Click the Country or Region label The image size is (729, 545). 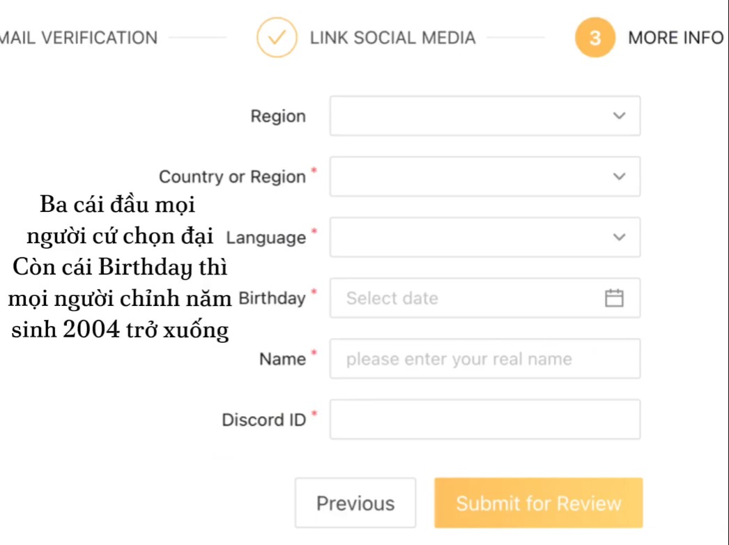coord(232,177)
